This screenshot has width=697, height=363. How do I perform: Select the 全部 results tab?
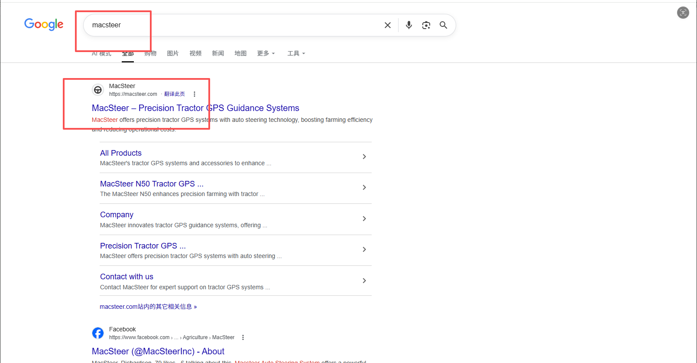[128, 53]
